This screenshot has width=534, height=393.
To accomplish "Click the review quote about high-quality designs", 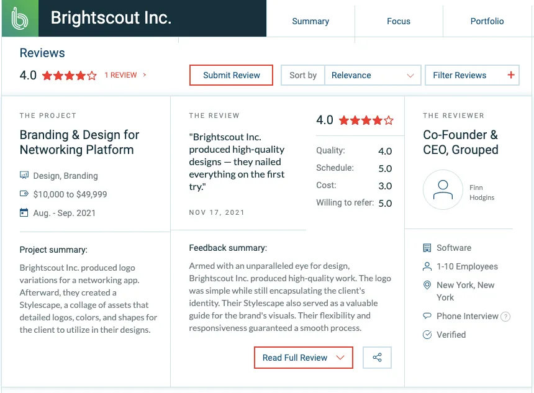I will point(237,162).
